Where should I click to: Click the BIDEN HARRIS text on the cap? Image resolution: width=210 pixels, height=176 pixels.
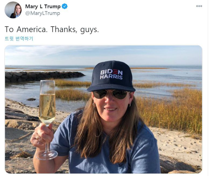[x=111, y=74]
